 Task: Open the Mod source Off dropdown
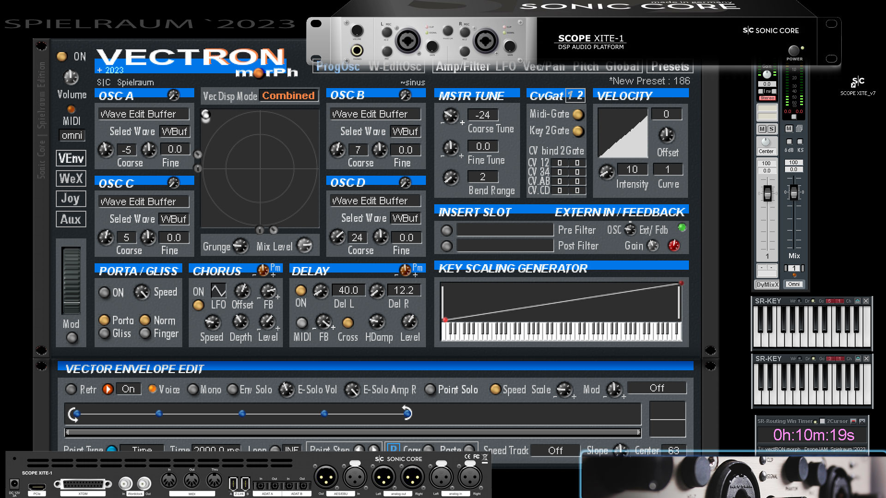click(657, 388)
